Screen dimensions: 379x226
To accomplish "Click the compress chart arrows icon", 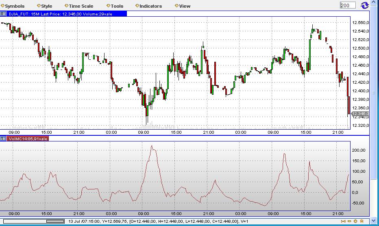I will 343,221.
